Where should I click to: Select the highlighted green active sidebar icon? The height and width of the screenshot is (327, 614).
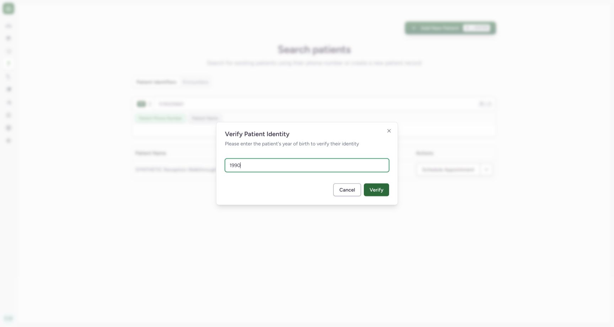click(x=9, y=64)
